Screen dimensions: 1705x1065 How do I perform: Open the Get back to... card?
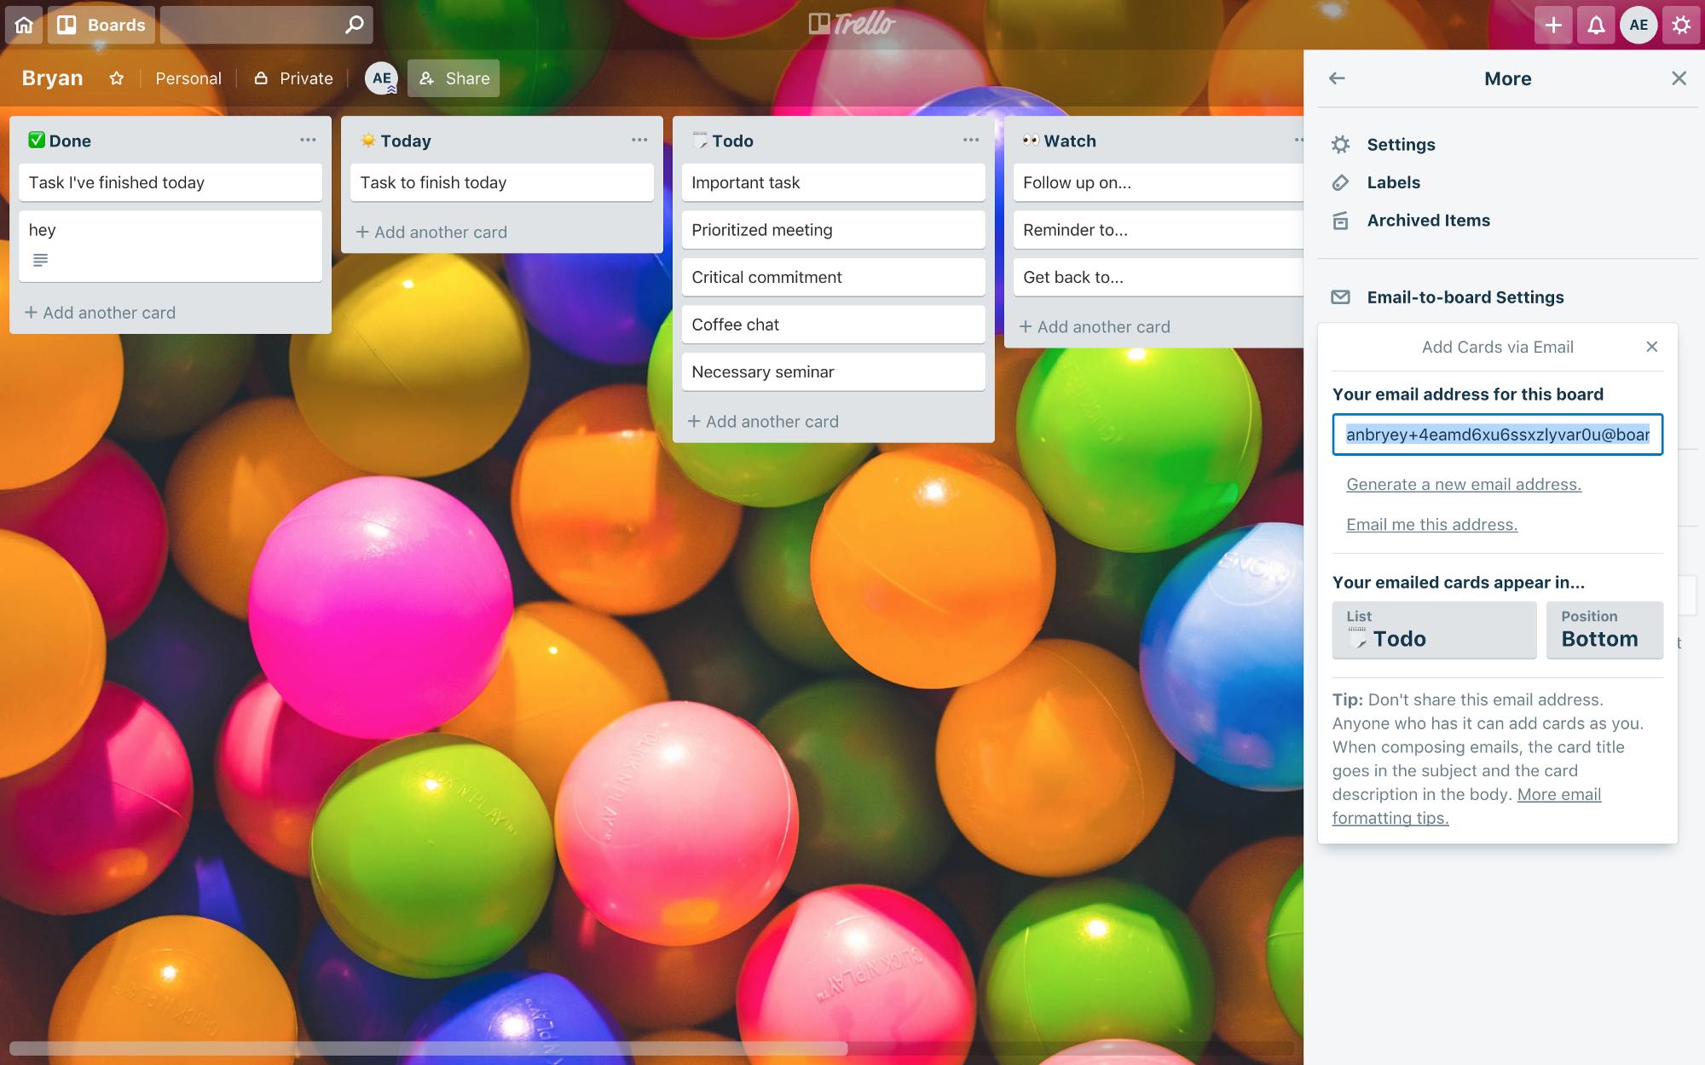click(1159, 277)
